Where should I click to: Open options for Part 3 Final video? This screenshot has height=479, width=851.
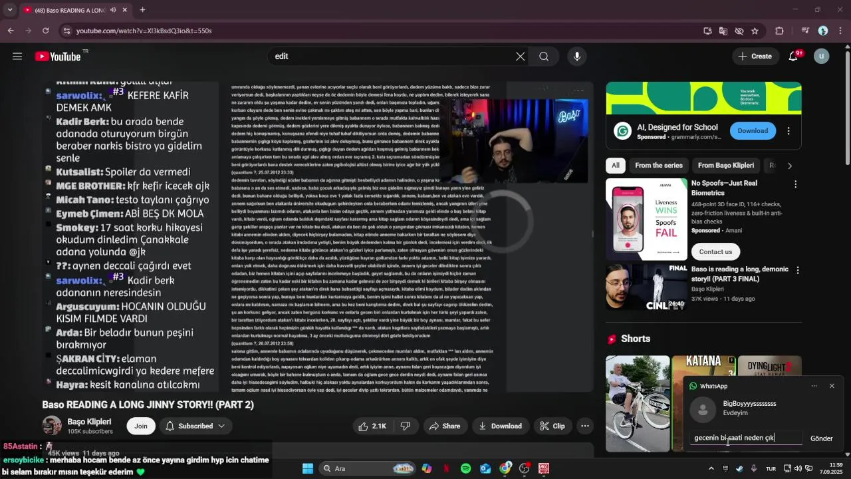tap(798, 271)
